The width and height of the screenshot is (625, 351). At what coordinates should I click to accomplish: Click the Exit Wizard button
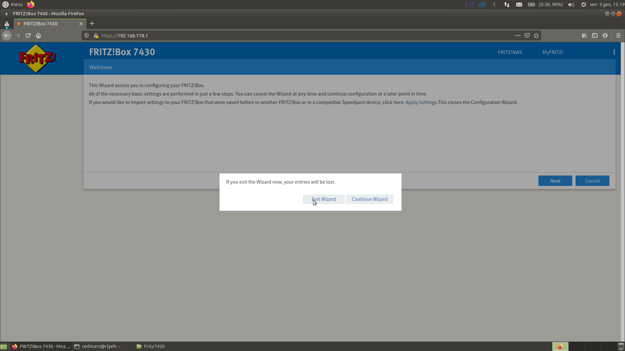click(324, 199)
